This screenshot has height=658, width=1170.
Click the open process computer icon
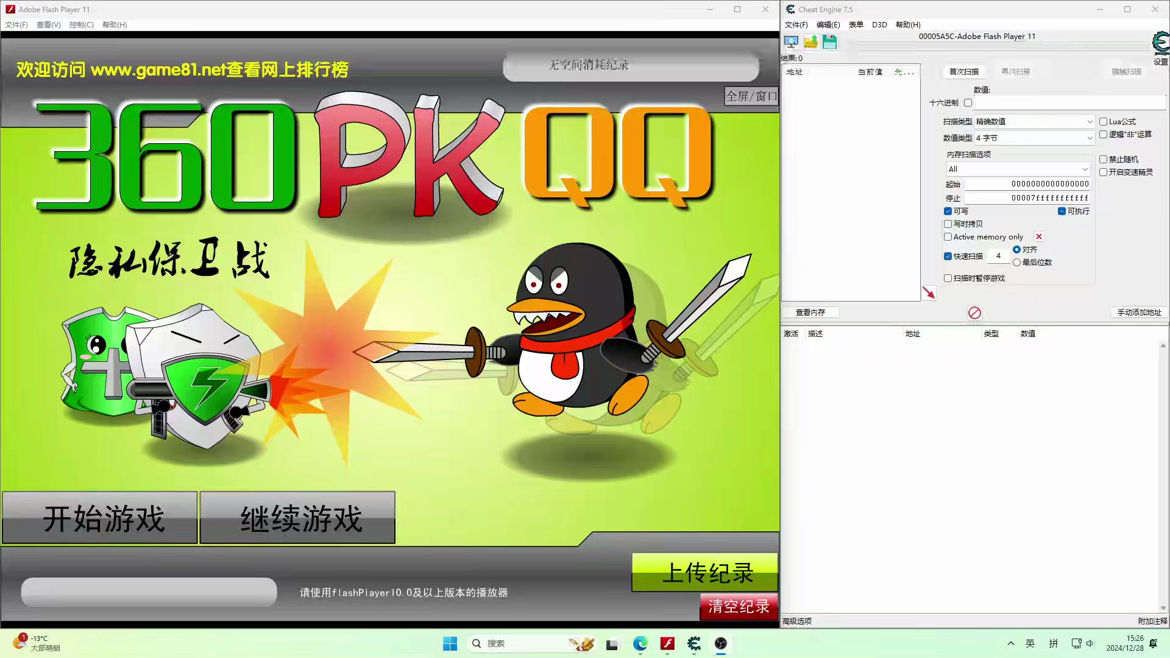[791, 42]
